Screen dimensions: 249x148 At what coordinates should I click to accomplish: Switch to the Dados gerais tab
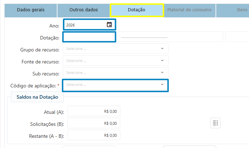click(31, 10)
